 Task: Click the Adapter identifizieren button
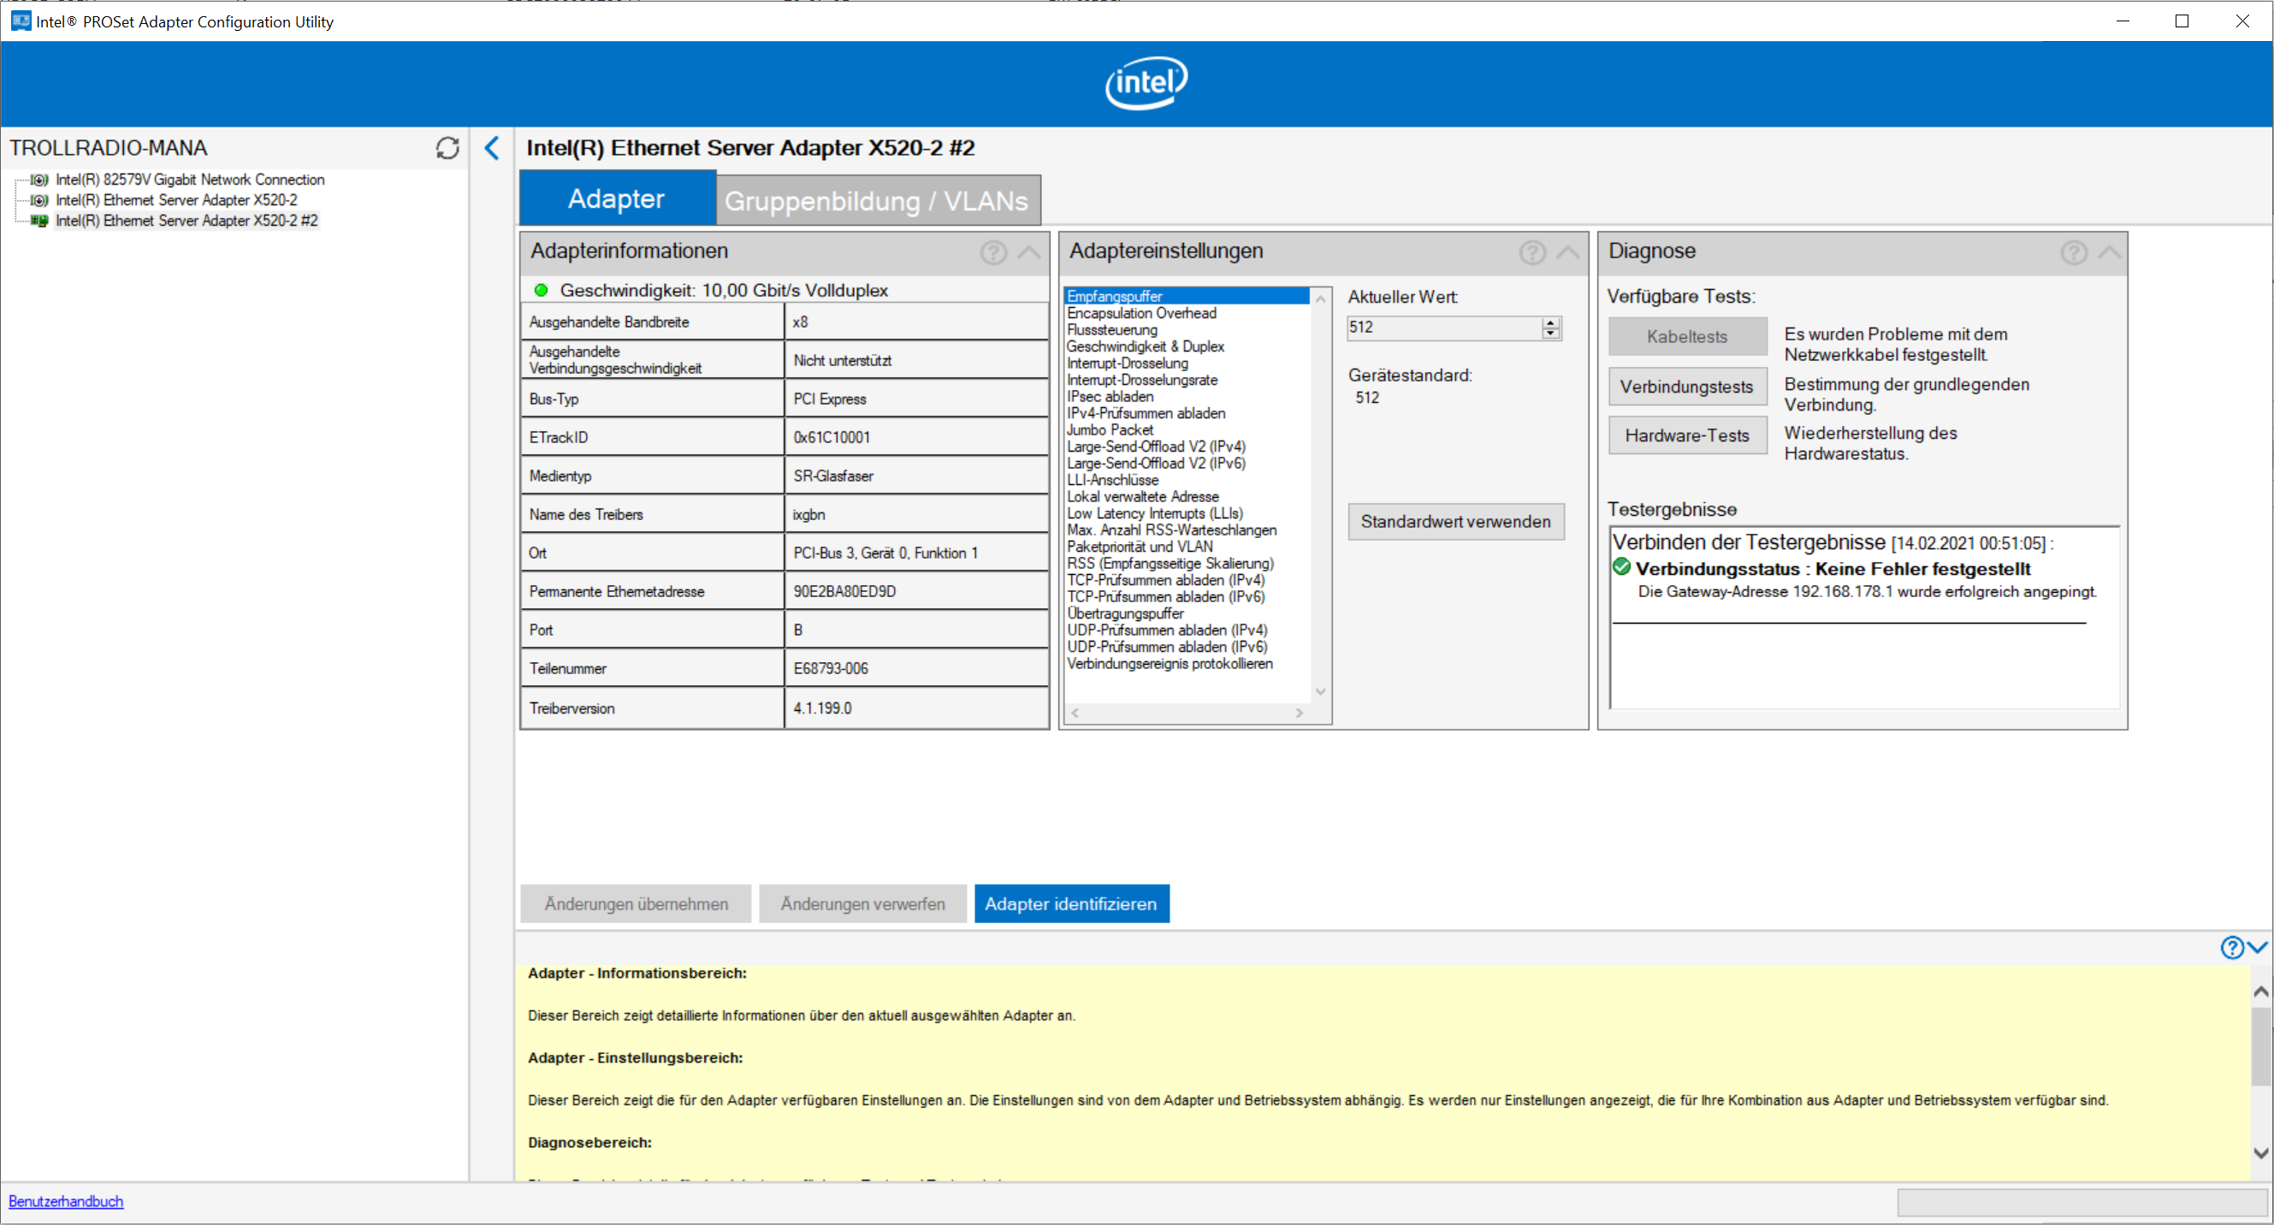coord(1071,903)
